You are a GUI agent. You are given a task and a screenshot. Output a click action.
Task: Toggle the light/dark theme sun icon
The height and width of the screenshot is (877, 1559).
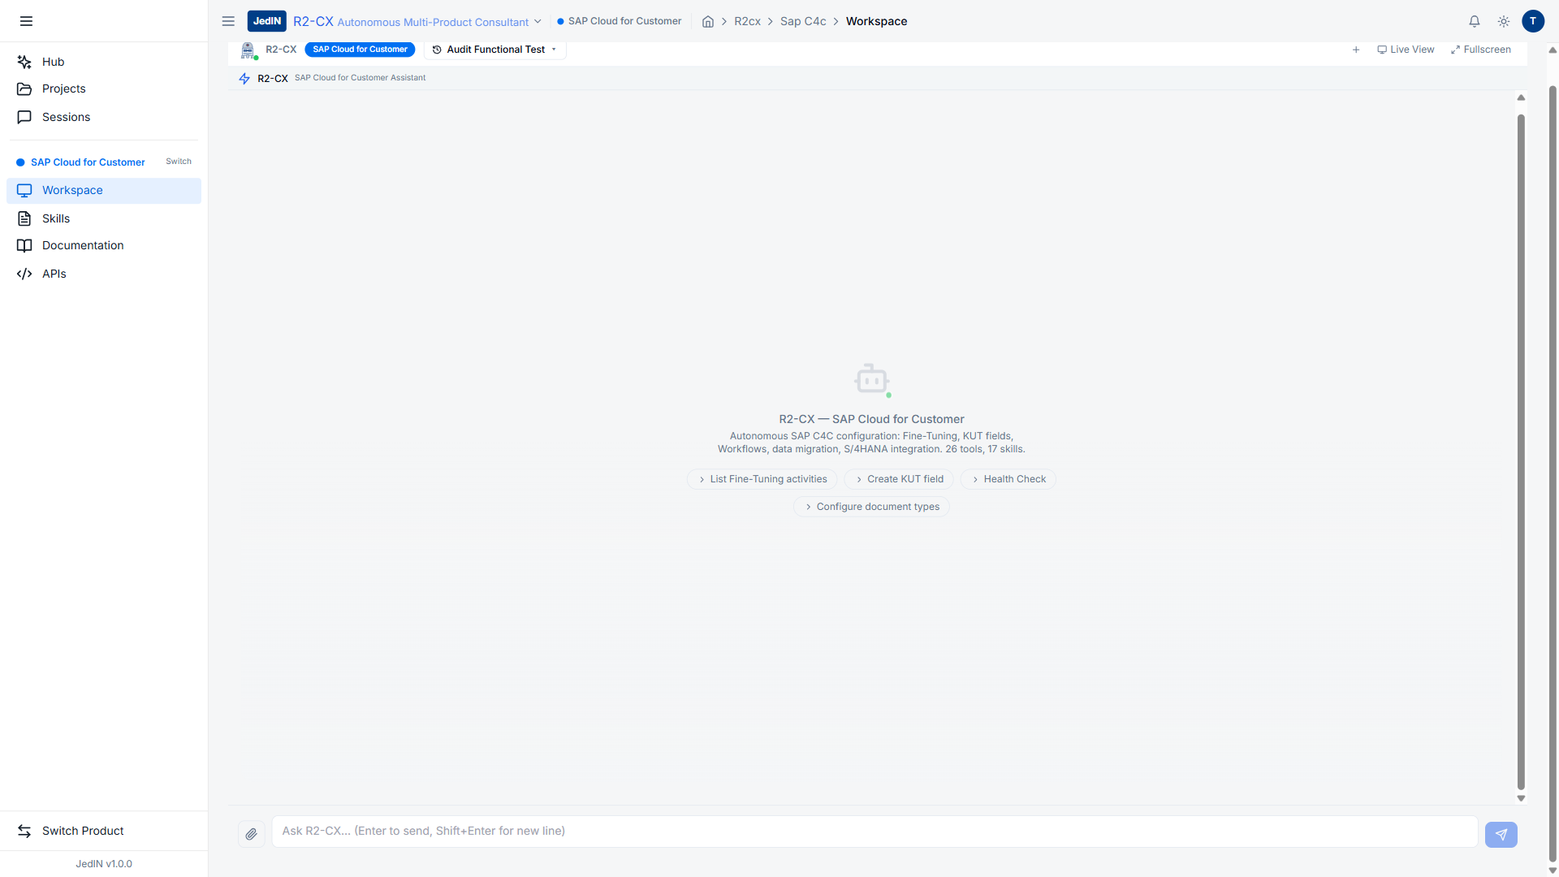pyautogui.click(x=1504, y=21)
